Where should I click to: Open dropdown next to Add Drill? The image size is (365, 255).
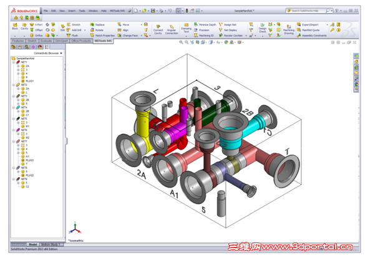(x=85, y=31)
